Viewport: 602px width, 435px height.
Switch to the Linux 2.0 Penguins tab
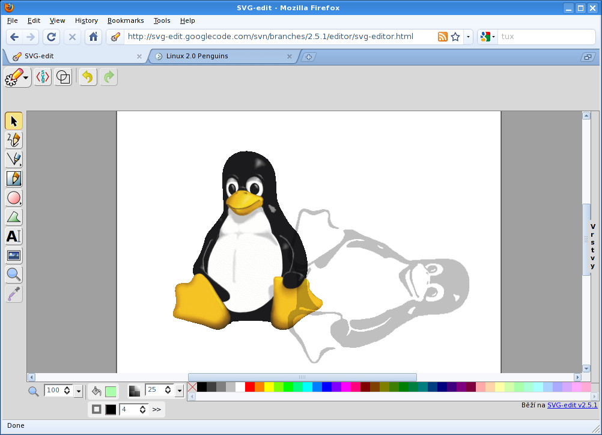coord(223,56)
